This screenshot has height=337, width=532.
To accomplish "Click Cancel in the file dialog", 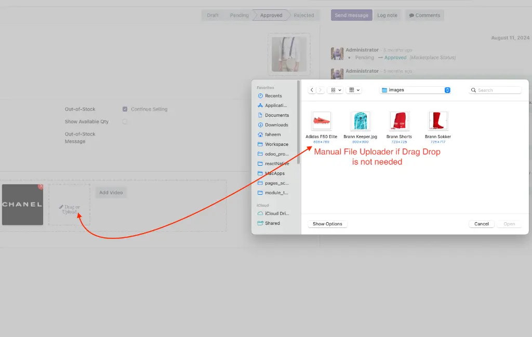I will (x=482, y=224).
